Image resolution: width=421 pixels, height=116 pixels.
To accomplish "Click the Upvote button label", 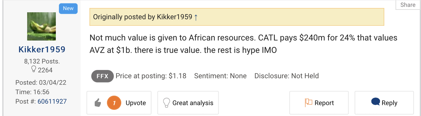I will click(136, 103).
